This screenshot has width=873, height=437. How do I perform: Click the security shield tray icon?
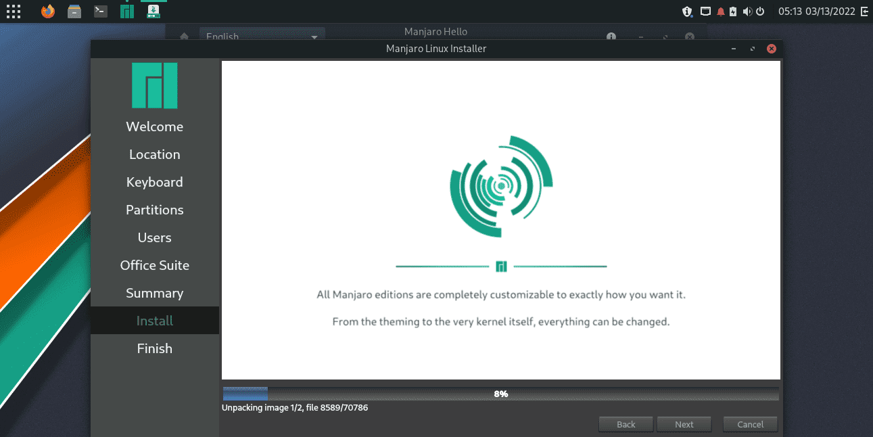point(687,11)
